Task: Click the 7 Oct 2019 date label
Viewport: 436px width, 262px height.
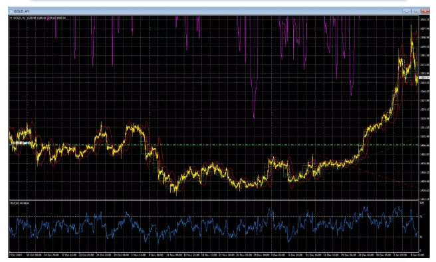Action: click(x=15, y=255)
